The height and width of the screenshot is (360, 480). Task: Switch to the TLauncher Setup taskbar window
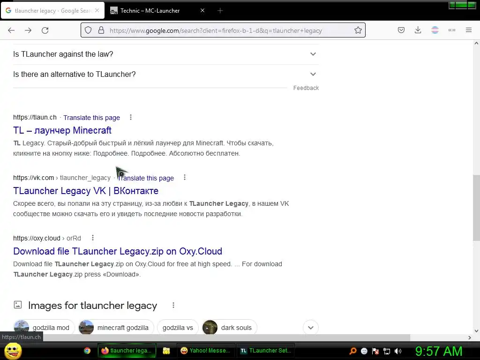point(266,351)
